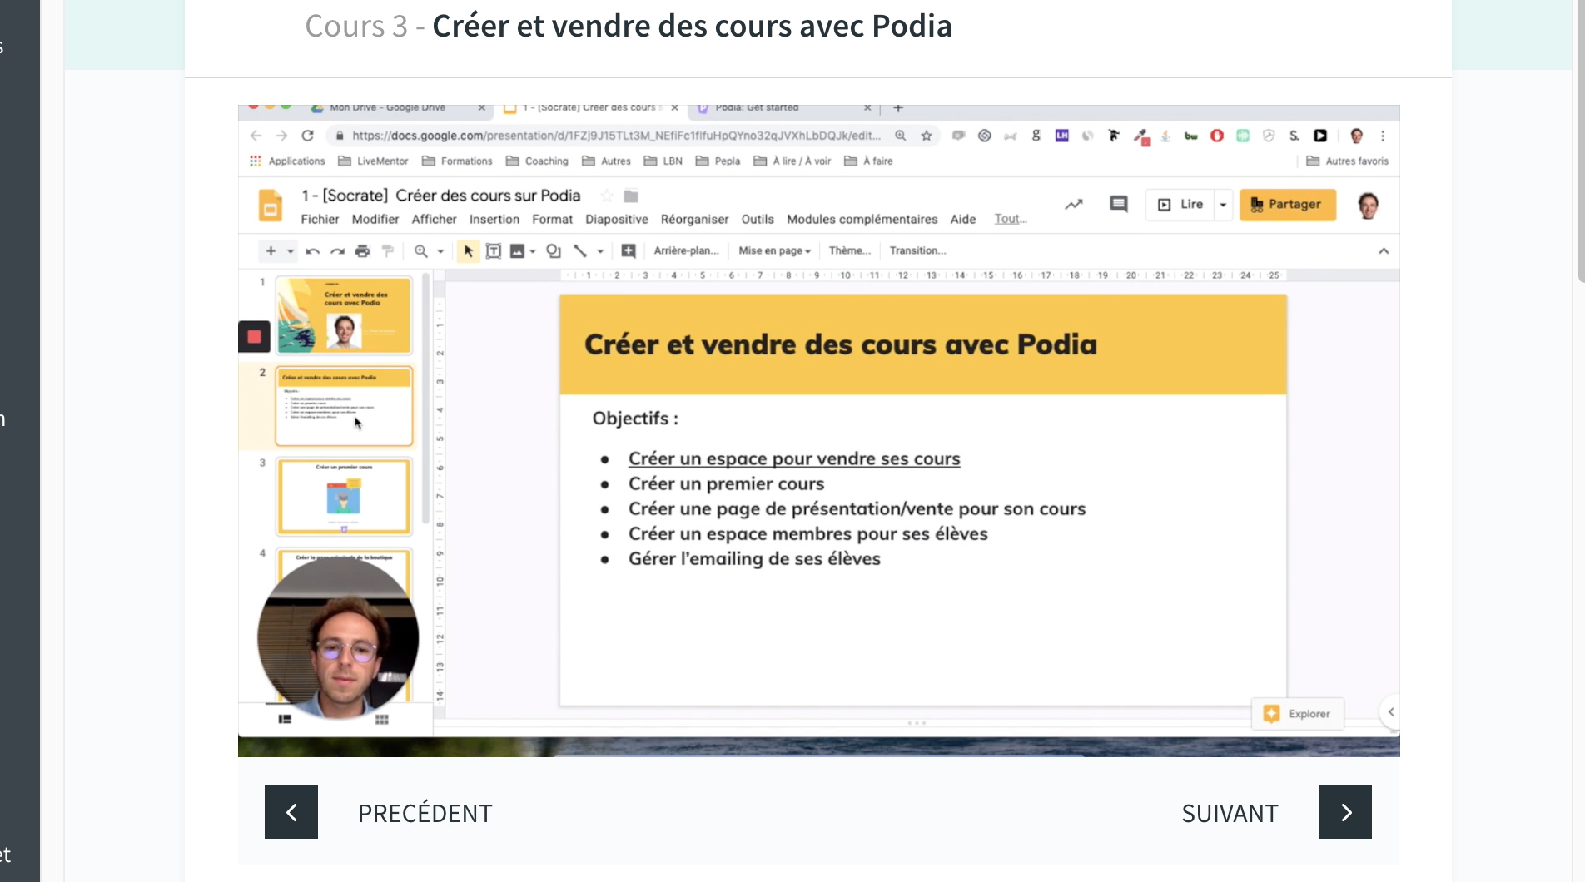Expand the side panel with the left chevron
1585x882 pixels.
1390,712
